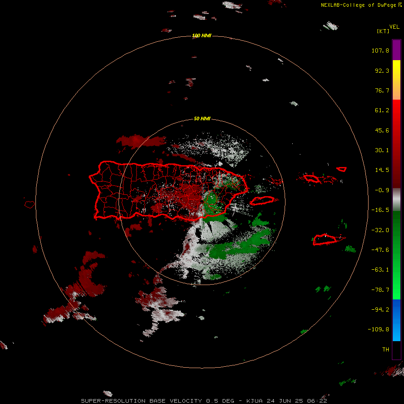Click the 107.8 velocity scale value
Screen dimensions: 404x404
[380, 50]
